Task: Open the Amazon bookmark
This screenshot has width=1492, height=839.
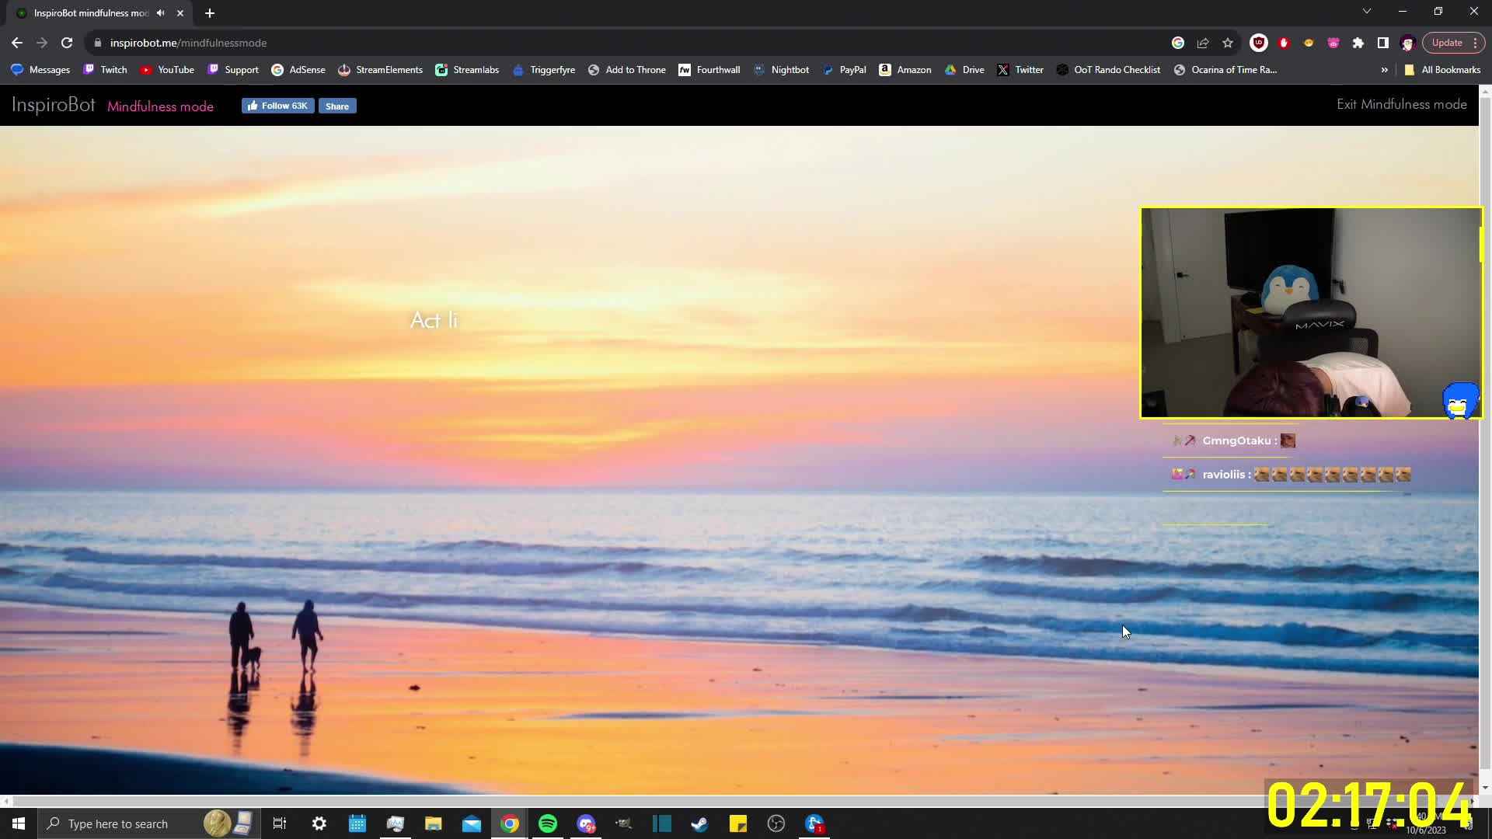Action: point(905,70)
